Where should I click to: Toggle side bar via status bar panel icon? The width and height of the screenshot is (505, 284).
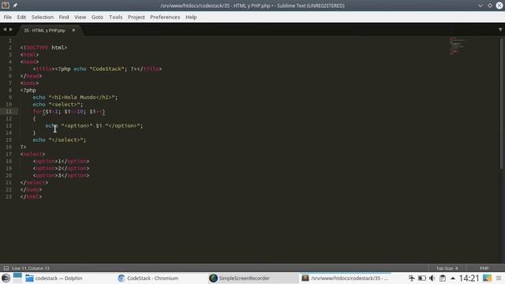point(6,268)
